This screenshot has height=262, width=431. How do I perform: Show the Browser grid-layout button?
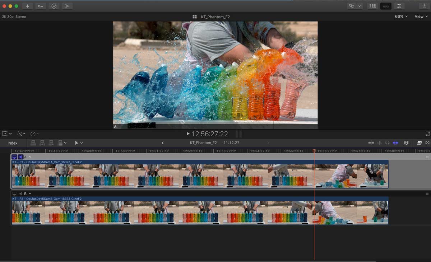372,6
